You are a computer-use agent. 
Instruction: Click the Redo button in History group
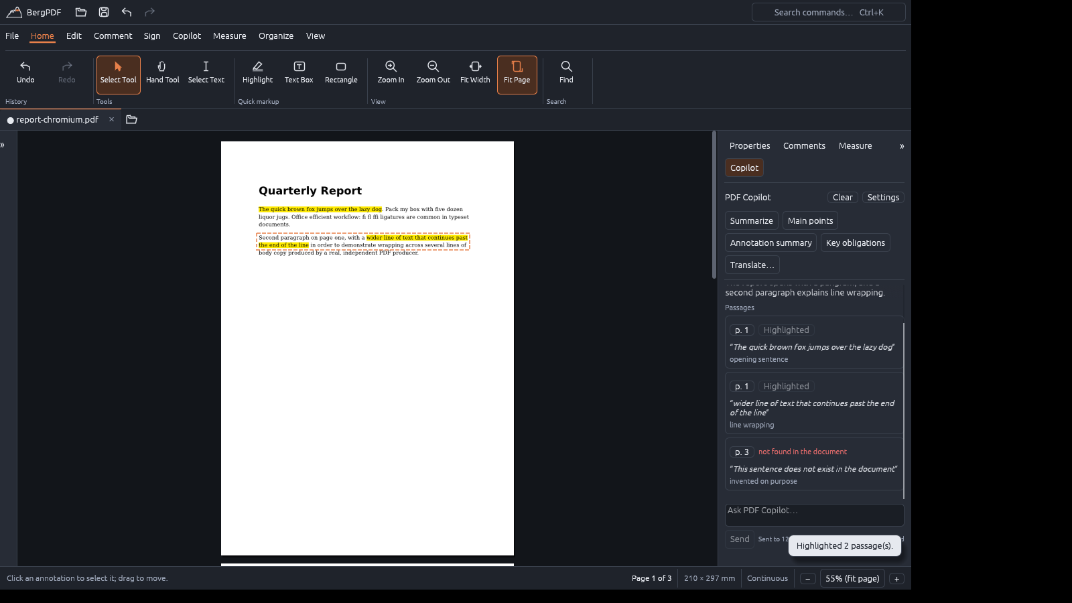tap(67, 74)
